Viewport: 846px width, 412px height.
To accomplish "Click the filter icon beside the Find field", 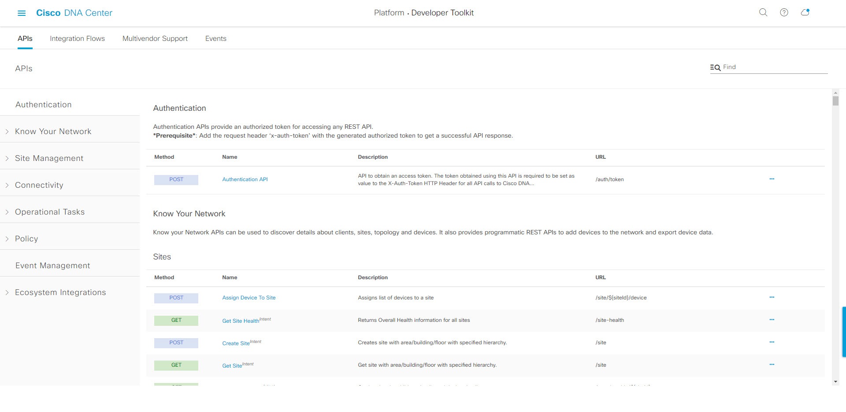I will point(715,67).
